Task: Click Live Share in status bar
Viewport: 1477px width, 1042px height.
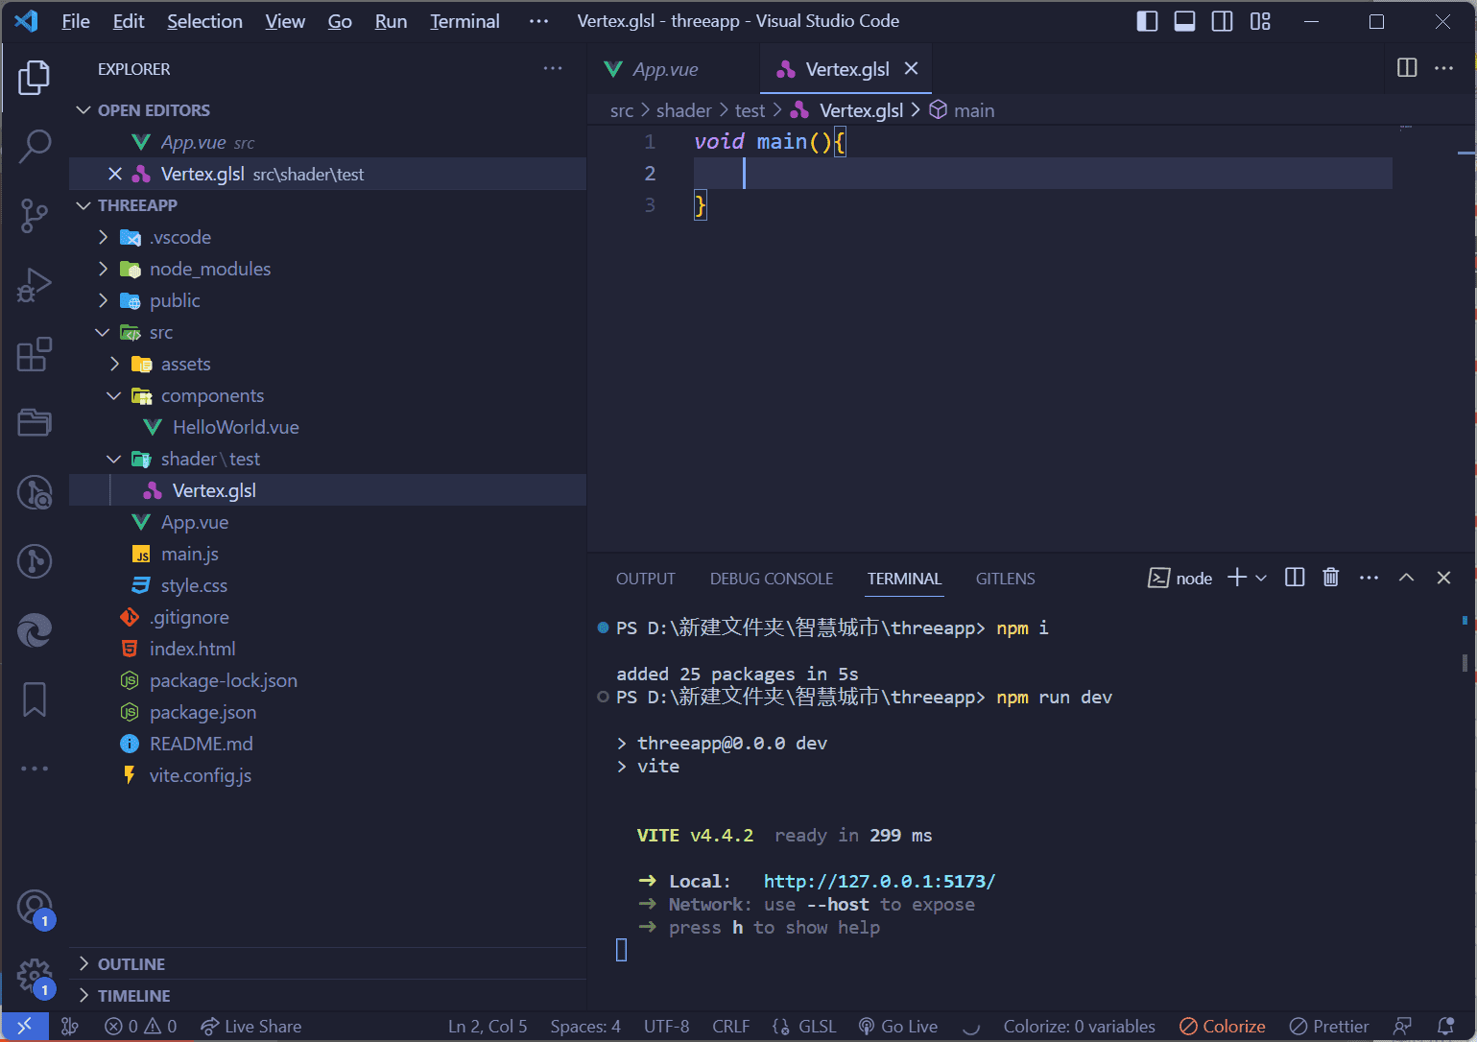Action: point(251,1026)
